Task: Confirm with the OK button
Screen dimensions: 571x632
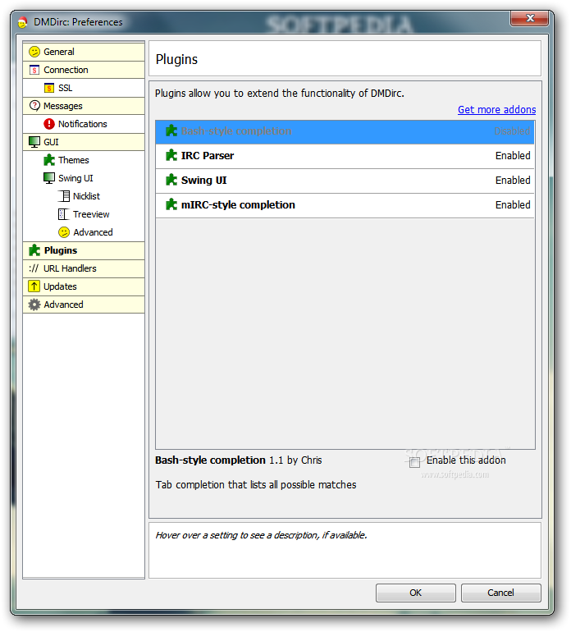Action: (416, 593)
